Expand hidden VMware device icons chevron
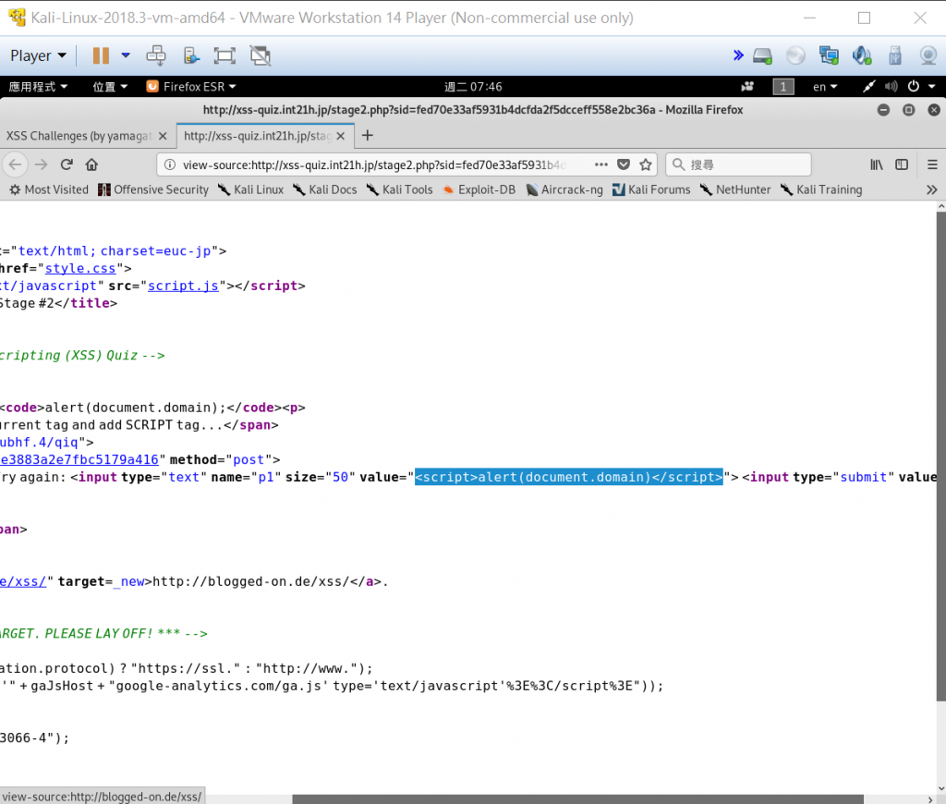Screen dimensions: 946x804 pos(738,55)
